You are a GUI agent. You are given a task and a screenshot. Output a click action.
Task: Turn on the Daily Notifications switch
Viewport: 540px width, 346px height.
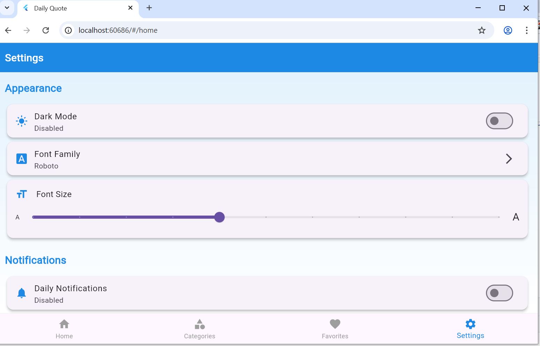[499, 293]
